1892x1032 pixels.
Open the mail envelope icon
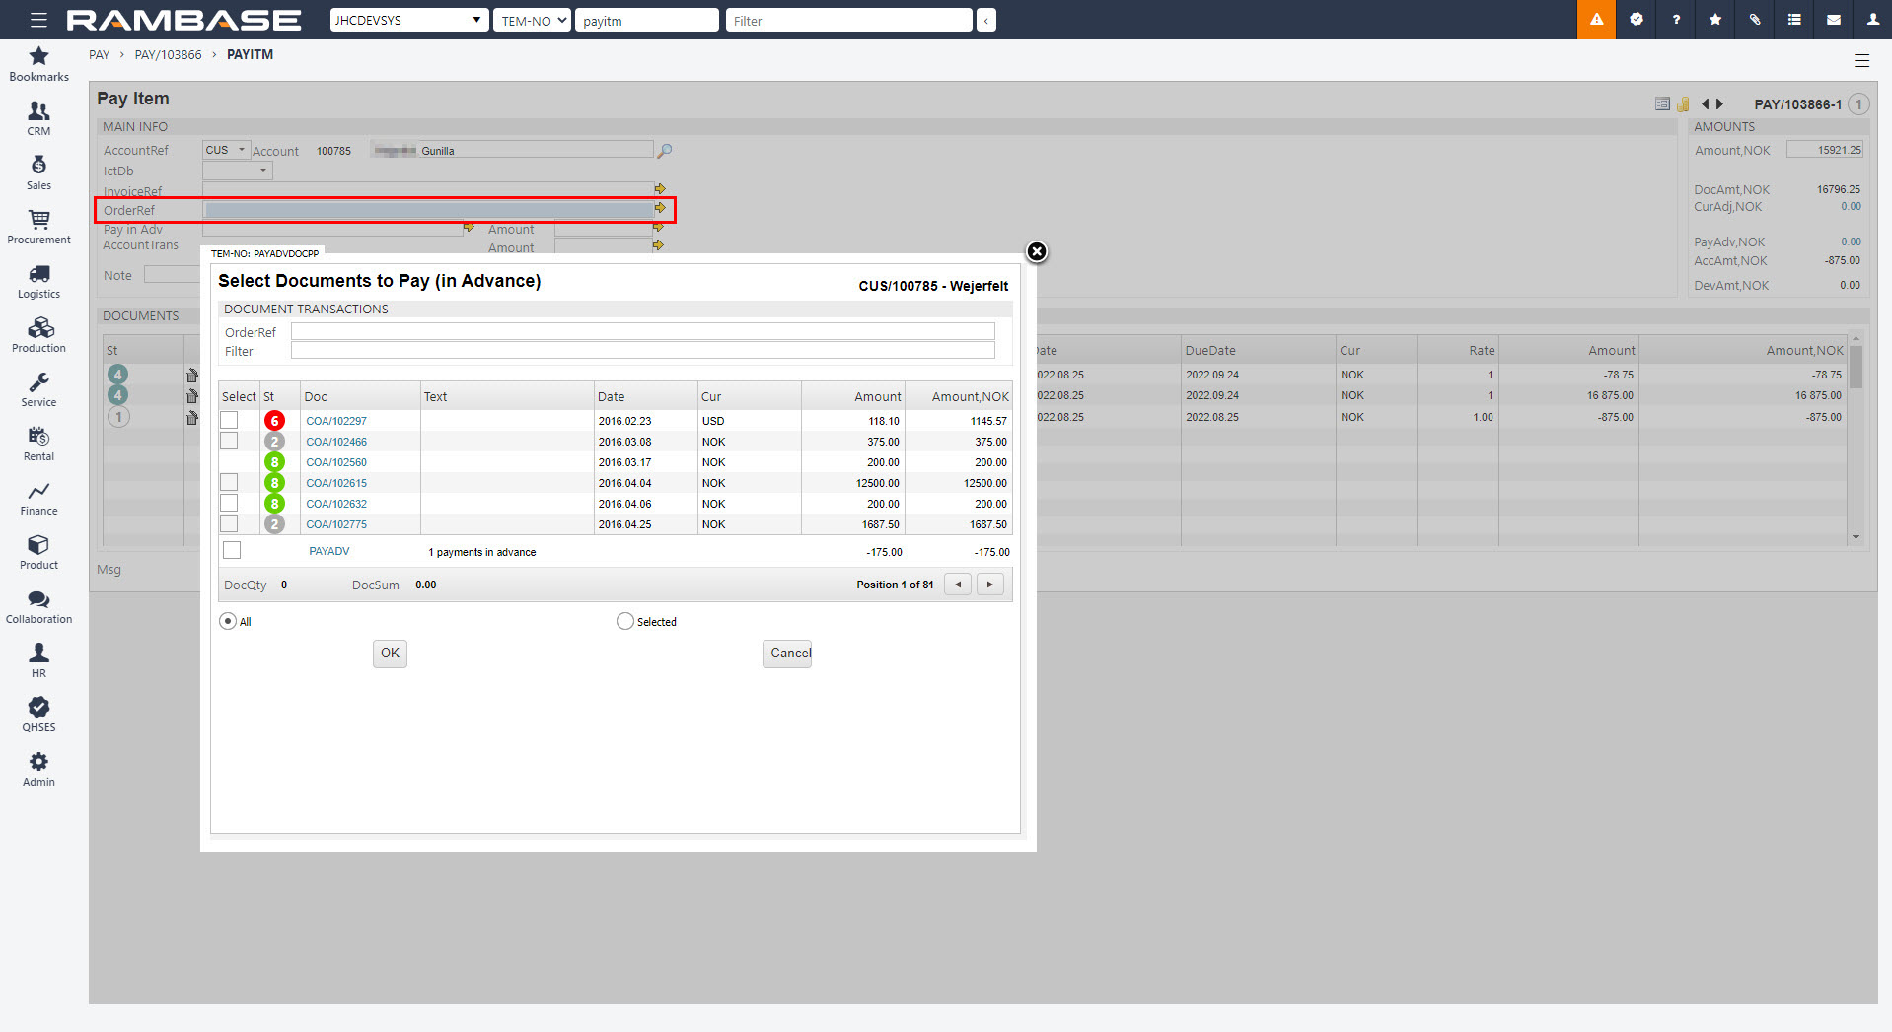(x=1834, y=20)
